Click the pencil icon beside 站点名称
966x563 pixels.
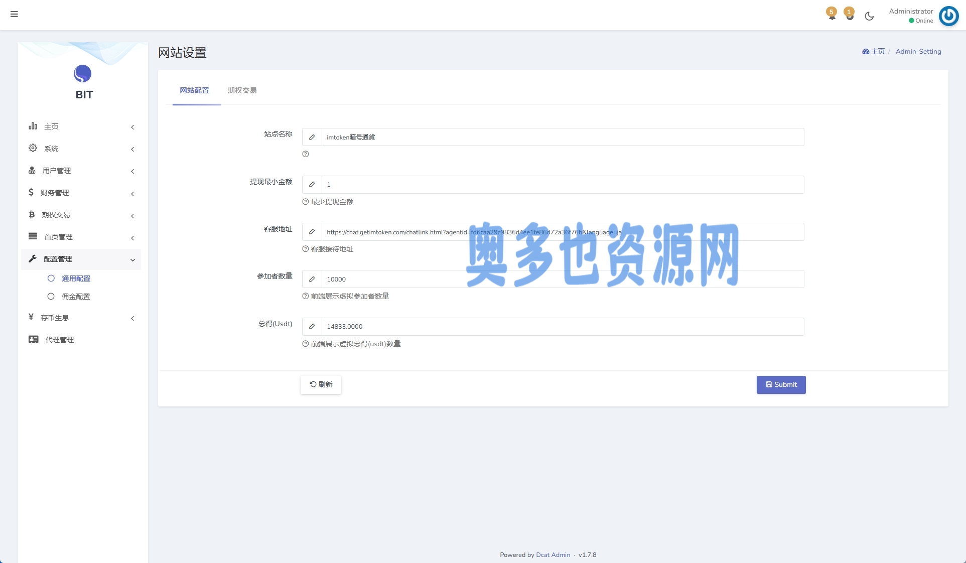312,137
